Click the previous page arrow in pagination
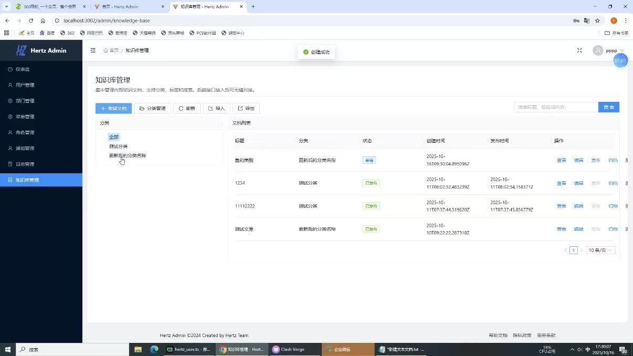The height and width of the screenshot is (356, 633). point(565,250)
